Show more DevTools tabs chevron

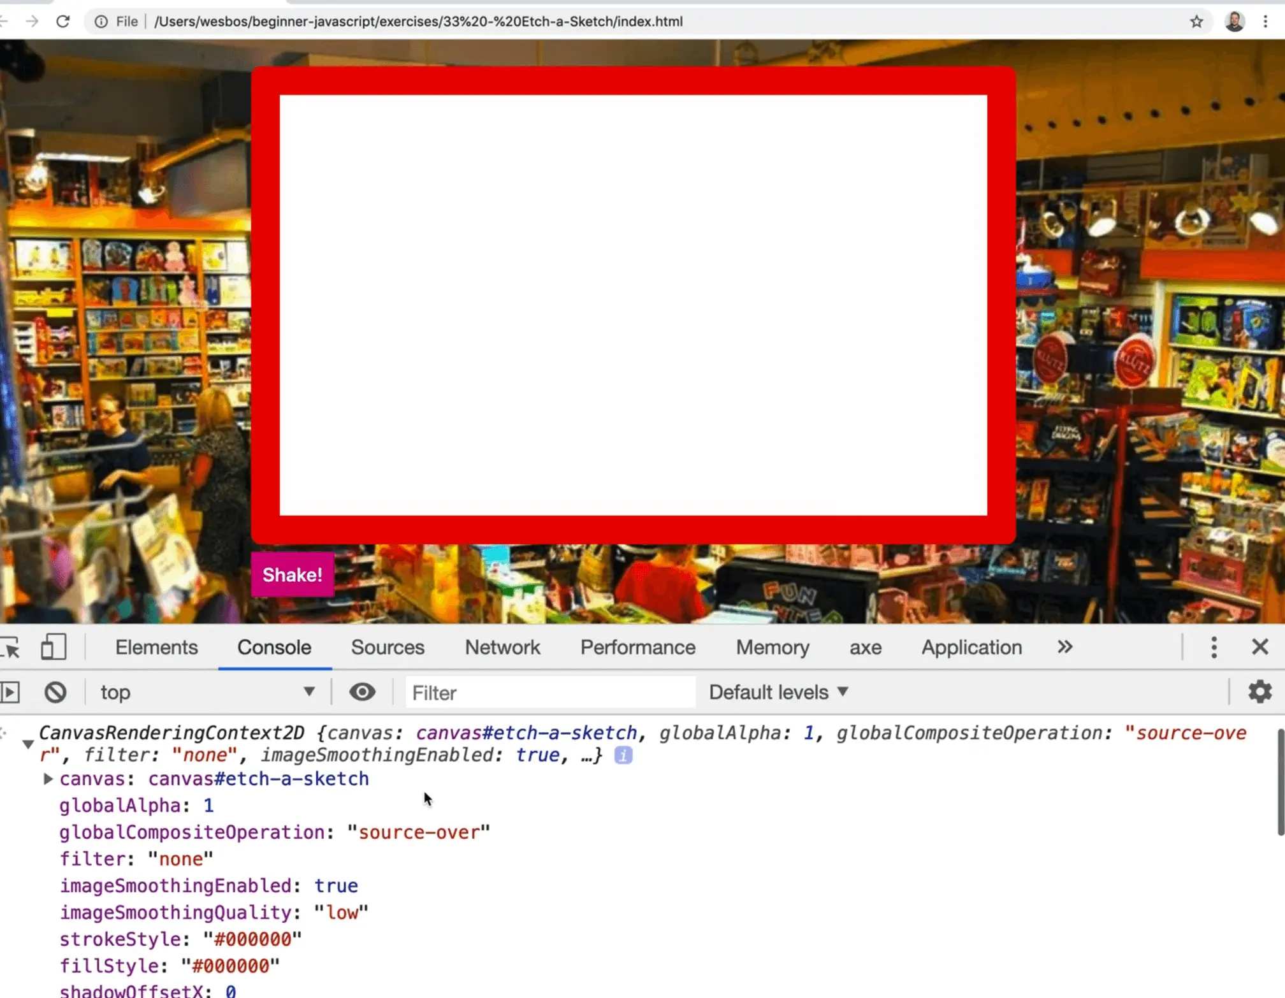pyautogui.click(x=1064, y=647)
